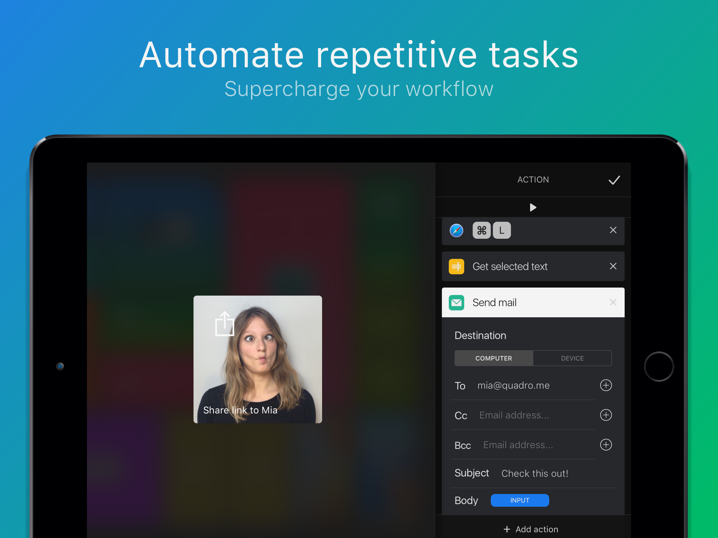This screenshot has height=538, width=718.
Task: Confirm action with the checkmark icon
Action: pyautogui.click(x=614, y=180)
